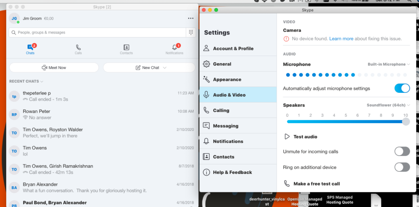Open the Soundflower (64ch) speakers dropdown
Screen dimensions: 419x207
pos(388,105)
